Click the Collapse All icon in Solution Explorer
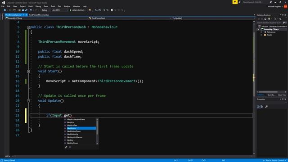This screenshot has width=288, height=162. [x=280, y=19]
